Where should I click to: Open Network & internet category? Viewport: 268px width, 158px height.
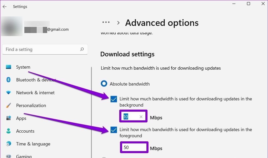coord(35,93)
